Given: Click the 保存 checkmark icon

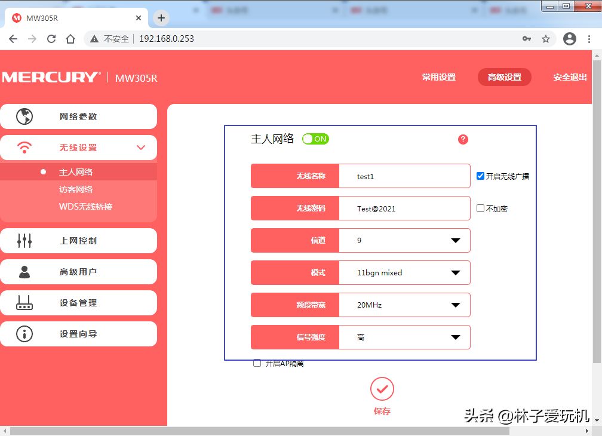Looking at the screenshot, I should point(382,389).
